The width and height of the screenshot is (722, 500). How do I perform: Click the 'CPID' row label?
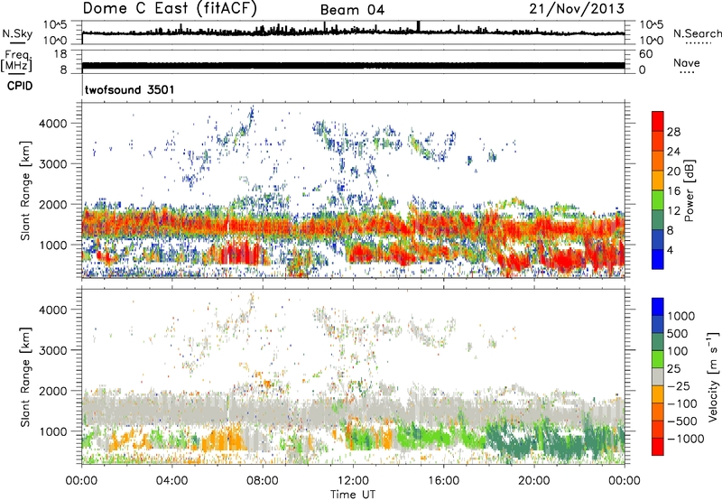(20, 86)
